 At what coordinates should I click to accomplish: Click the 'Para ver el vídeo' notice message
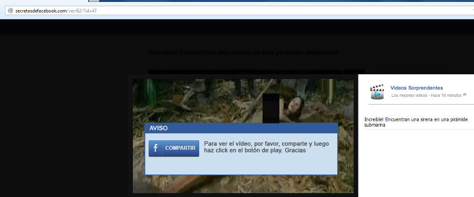point(266,147)
